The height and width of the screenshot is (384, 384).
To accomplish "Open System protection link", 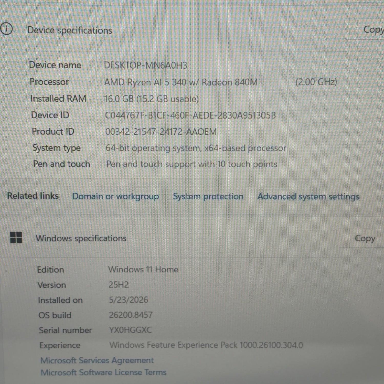I will (x=208, y=196).
